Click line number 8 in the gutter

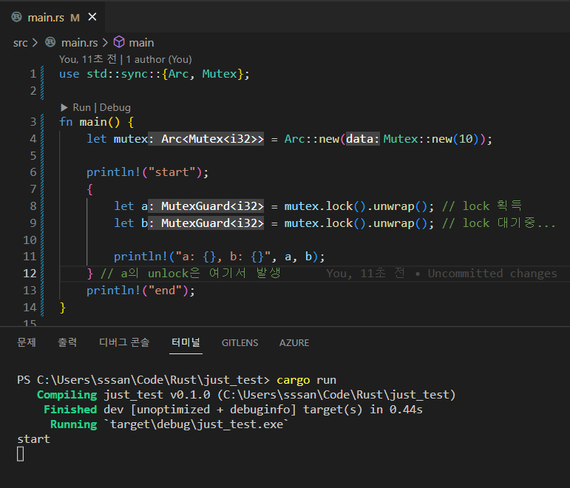pos(33,206)
